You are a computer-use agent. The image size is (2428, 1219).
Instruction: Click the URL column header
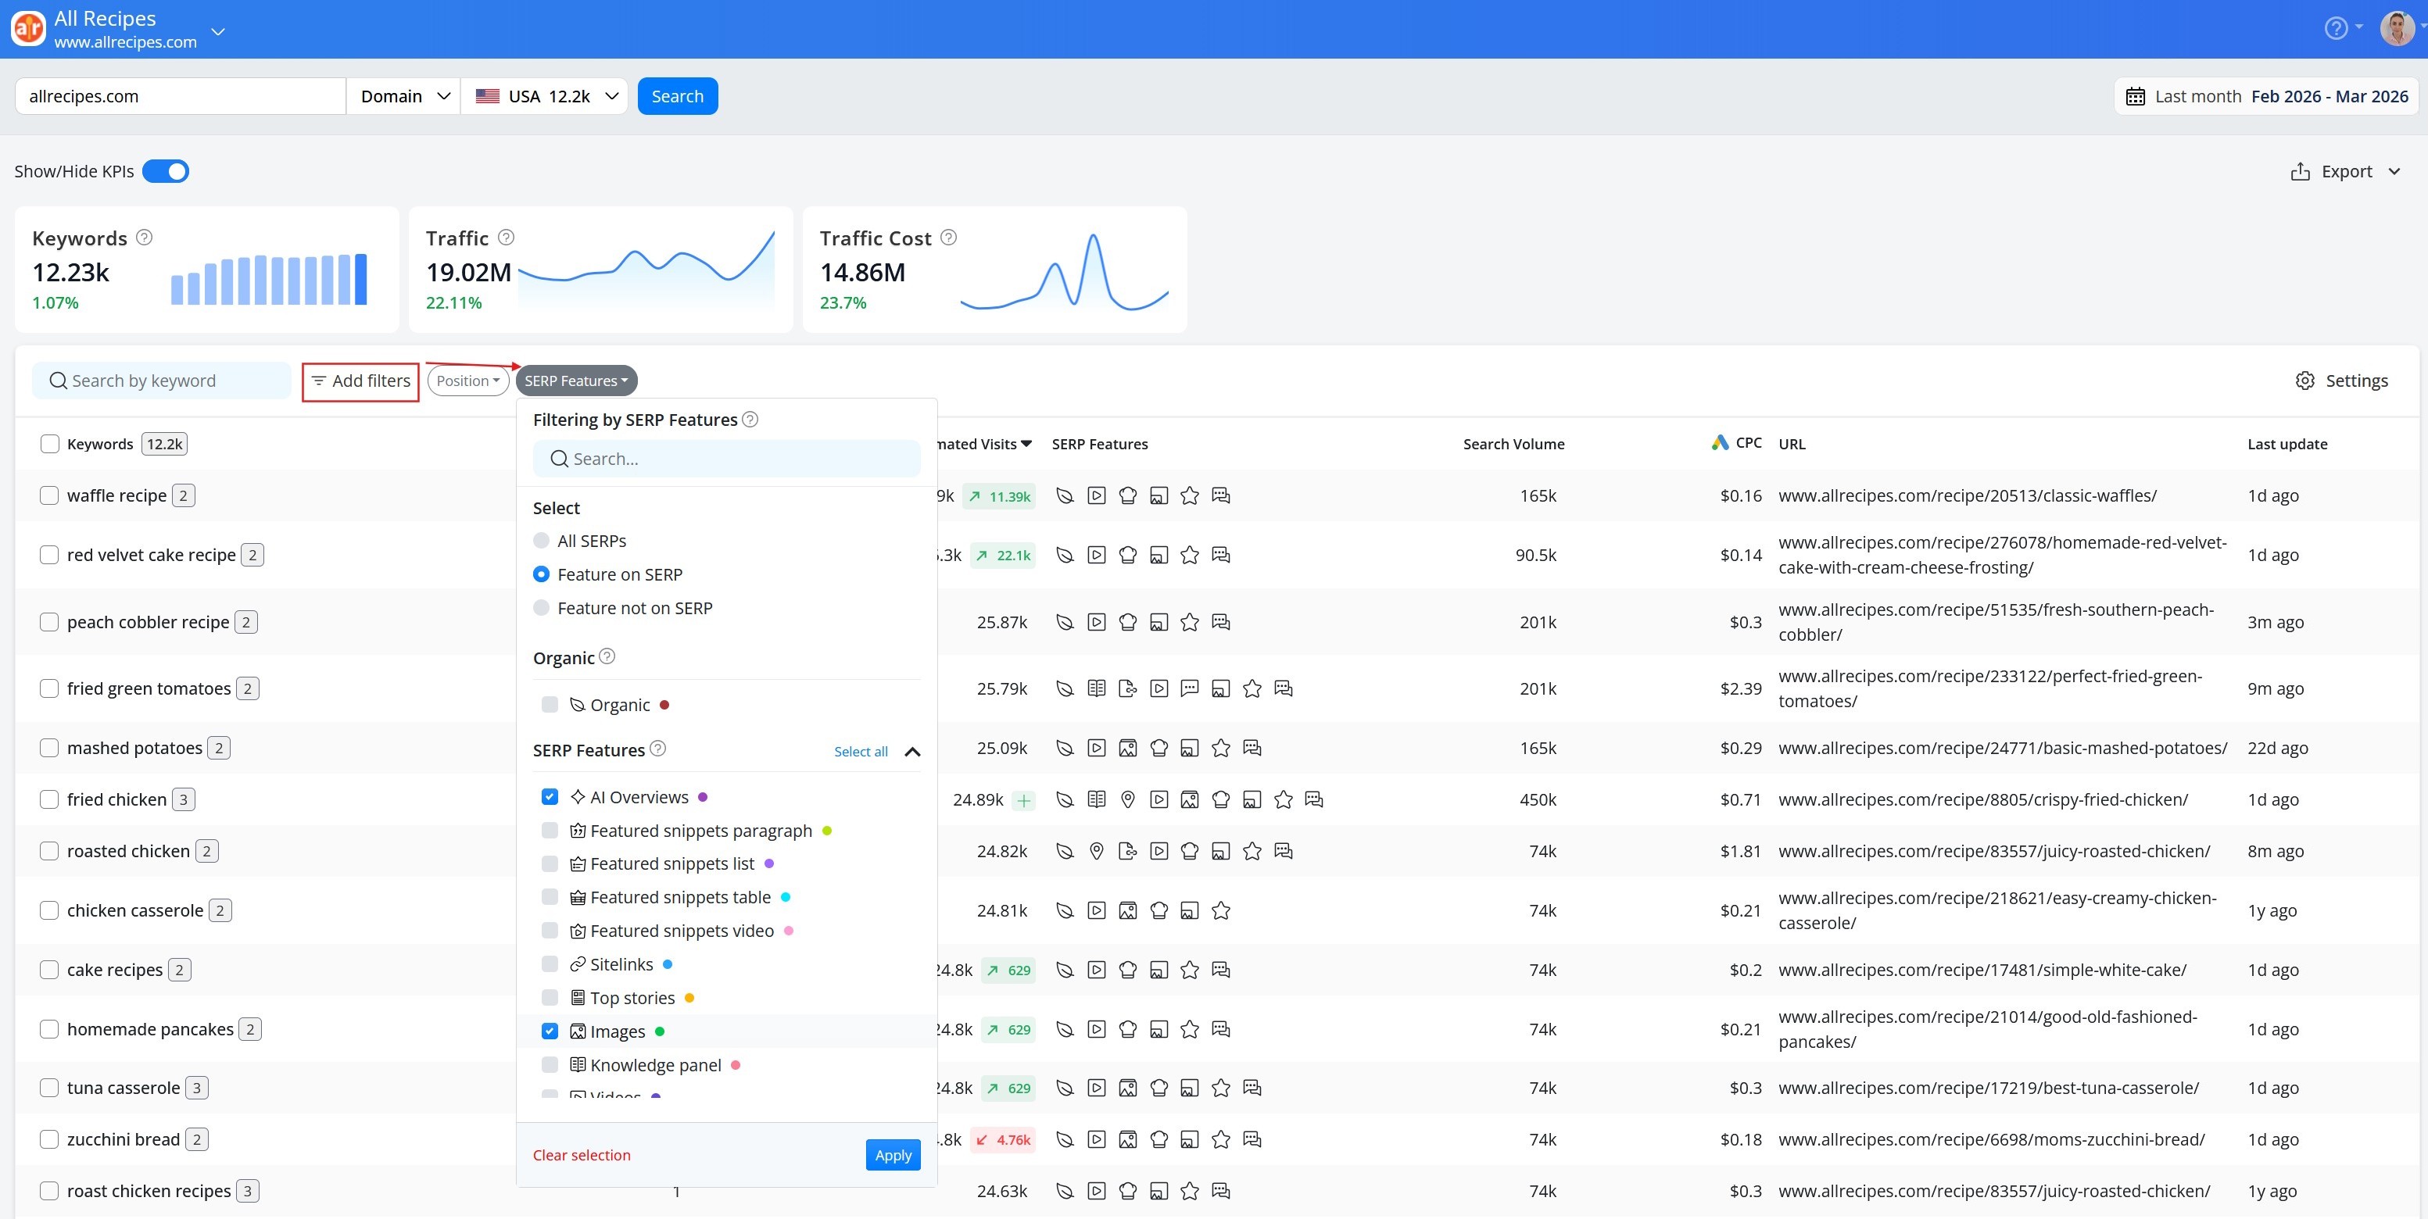click(x=1792, y=444)
